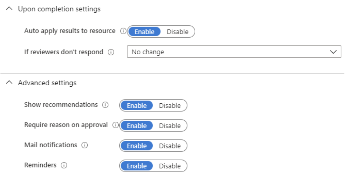Viewport: 346px width, 176px height.
Task: Select Enable for Auto apply results
Action: pyautogui.click(x=144, y=32)
